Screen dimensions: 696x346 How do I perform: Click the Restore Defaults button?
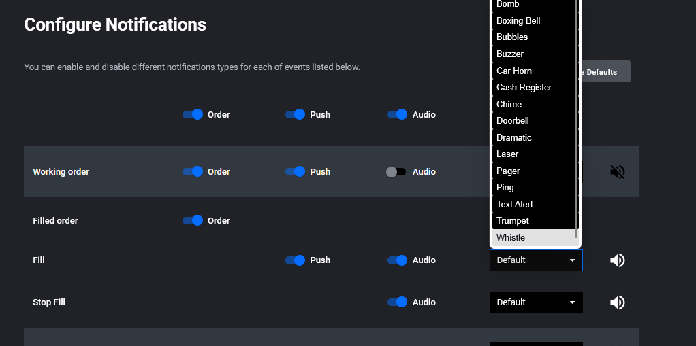tap(605, 72)
